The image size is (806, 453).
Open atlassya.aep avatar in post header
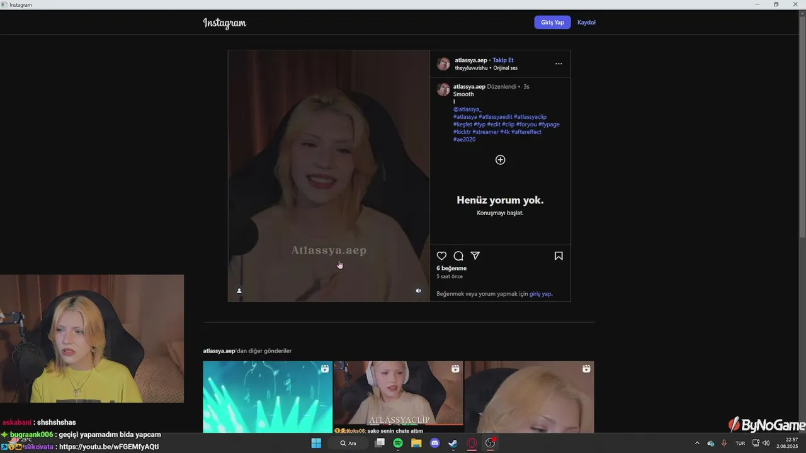(x=444, y=64)
